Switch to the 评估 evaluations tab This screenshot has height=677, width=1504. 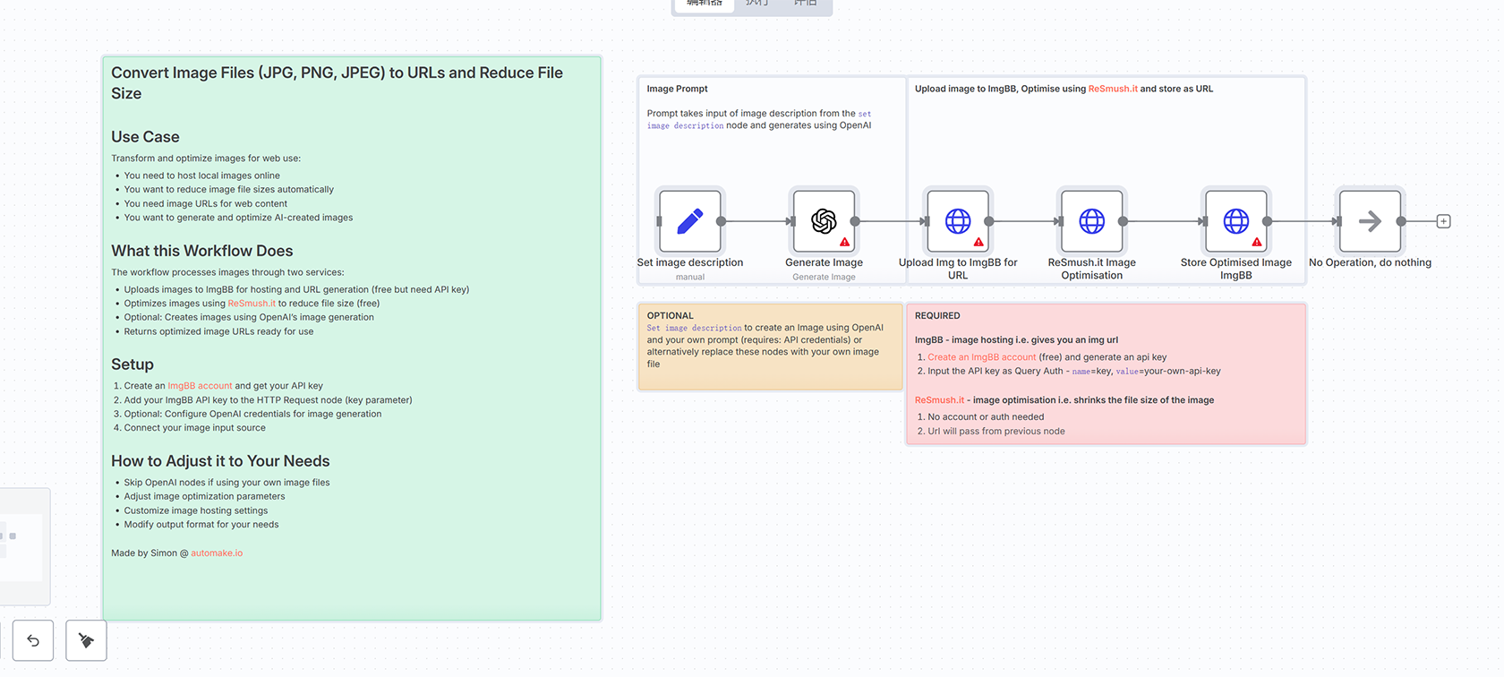tap(805, 4)
